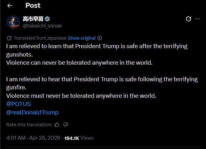The image size is (206, 149).
Task: Click the first paragraph about gunshots
Action: (x=97, y=50)
